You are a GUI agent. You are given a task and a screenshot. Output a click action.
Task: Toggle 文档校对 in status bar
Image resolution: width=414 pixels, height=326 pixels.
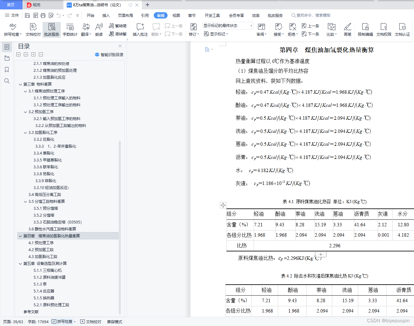pyautogui.click(x=91, y=322)
